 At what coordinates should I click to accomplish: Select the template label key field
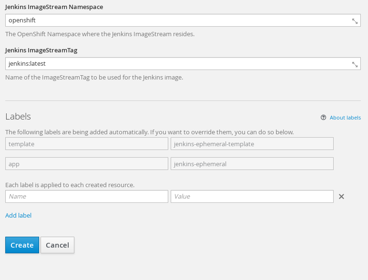pos(87,143)
